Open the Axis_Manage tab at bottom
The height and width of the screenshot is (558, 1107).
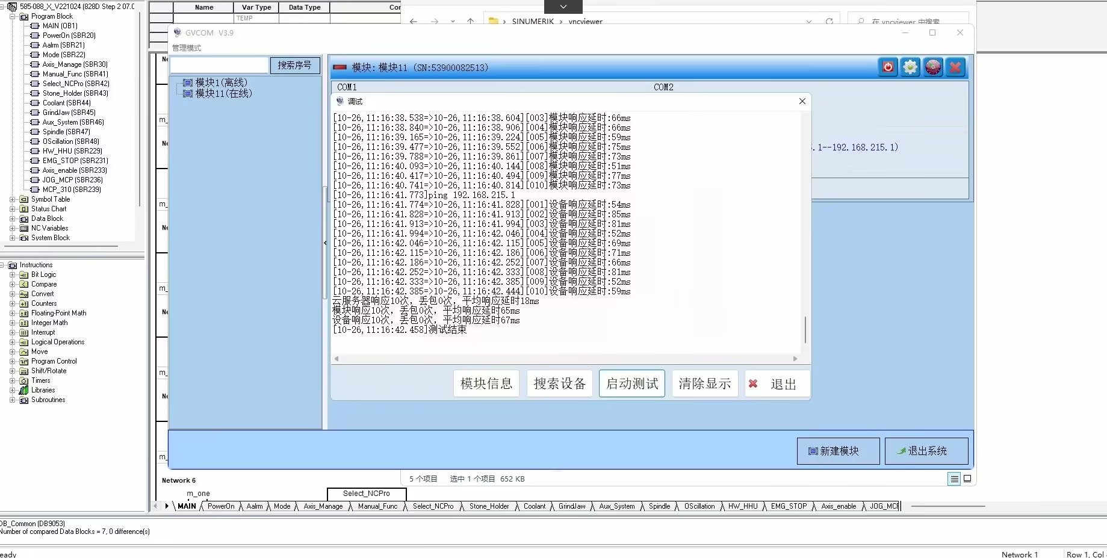tap(323, 506)
